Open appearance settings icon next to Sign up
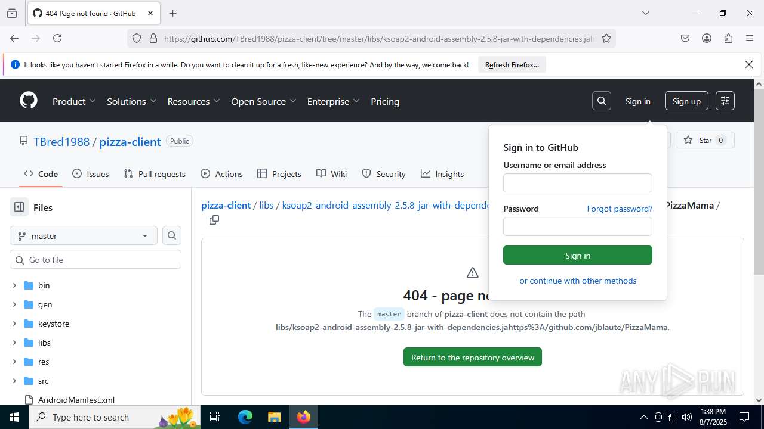This screenshot has height=429, width=764. point(725,101)
